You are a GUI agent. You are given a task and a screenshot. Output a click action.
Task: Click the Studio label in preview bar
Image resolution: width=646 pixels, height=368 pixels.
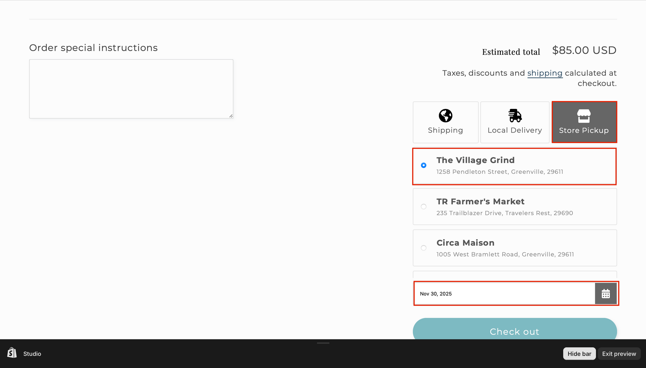tap(32, 354)
